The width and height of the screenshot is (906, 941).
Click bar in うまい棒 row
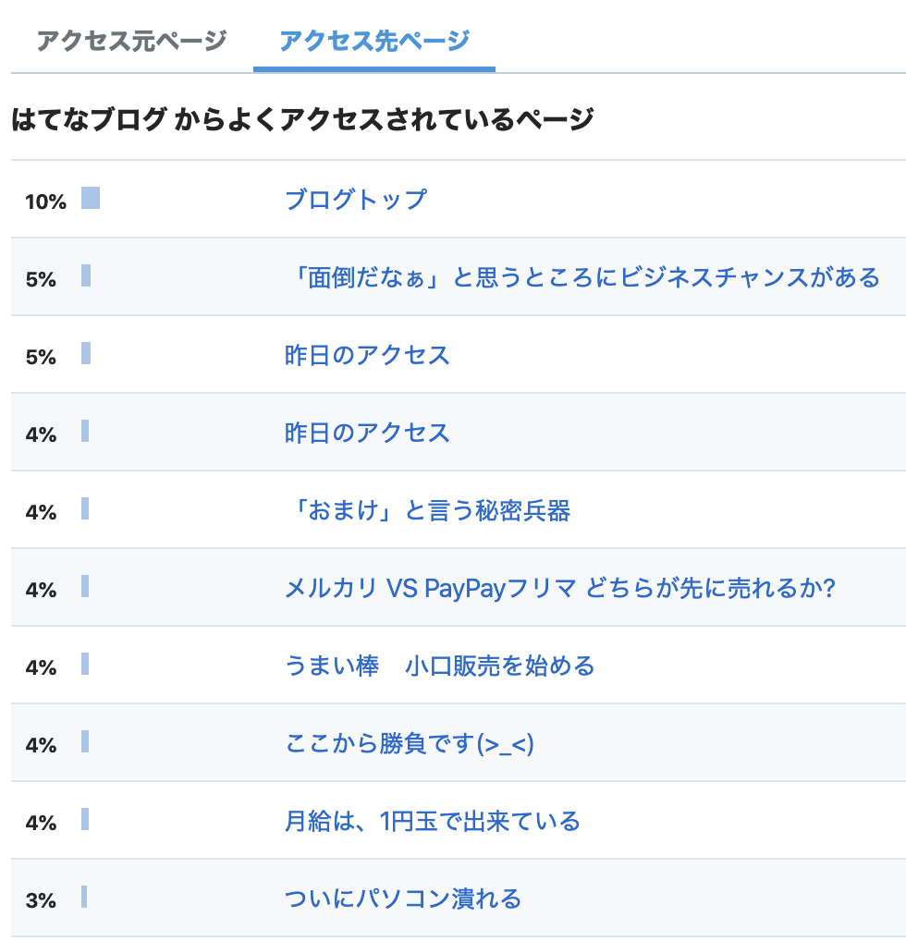[x=85, y=665]
